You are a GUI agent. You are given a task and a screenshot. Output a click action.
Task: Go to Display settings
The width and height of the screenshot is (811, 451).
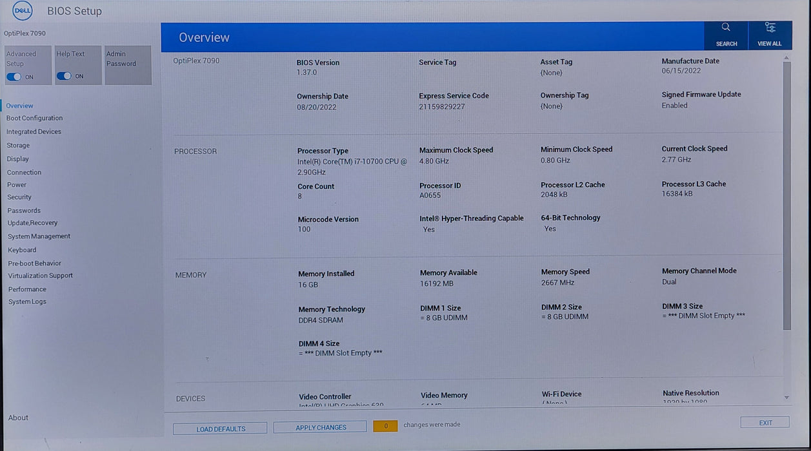[x=18, y=158]
